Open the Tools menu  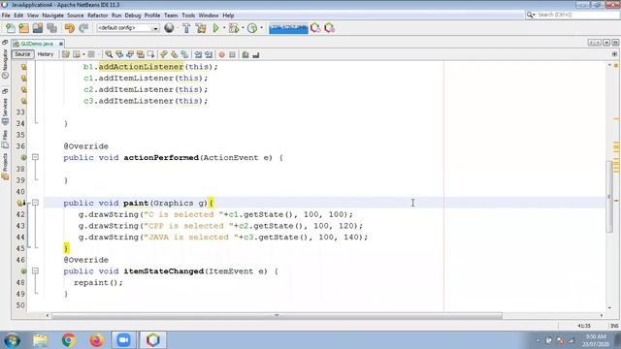tap(188, 16)
